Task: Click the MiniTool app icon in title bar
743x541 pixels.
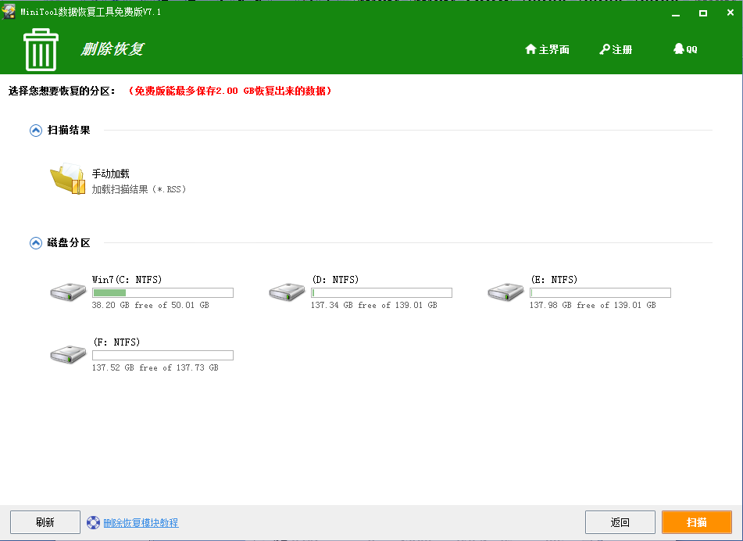Action: [x=9, y=12]
